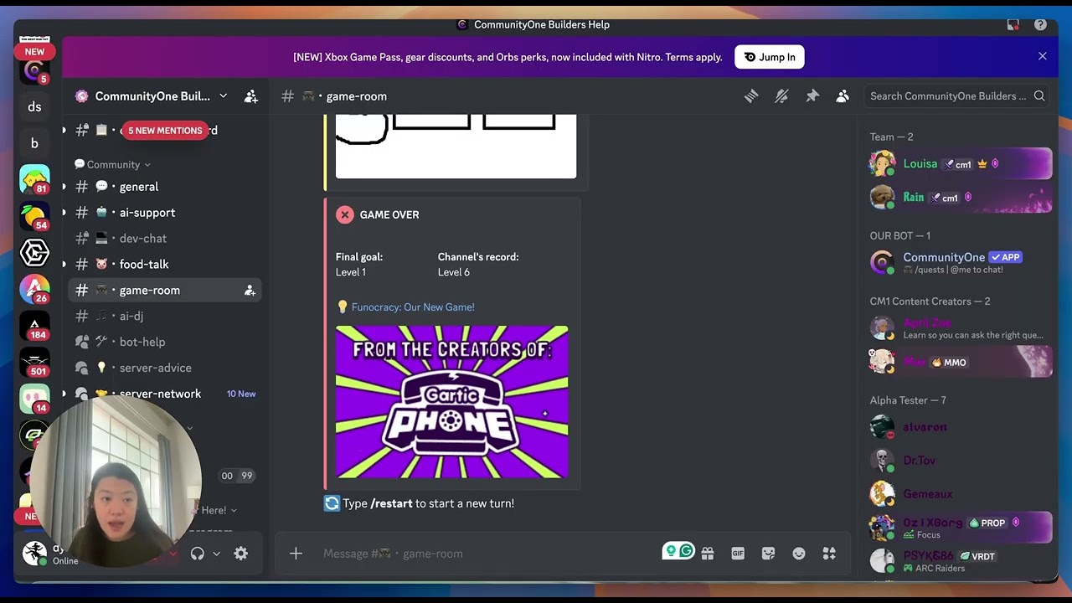This screenshot has height=603, width=1072.
Task: Toggle the member list icon
Action: click(843, 96)
